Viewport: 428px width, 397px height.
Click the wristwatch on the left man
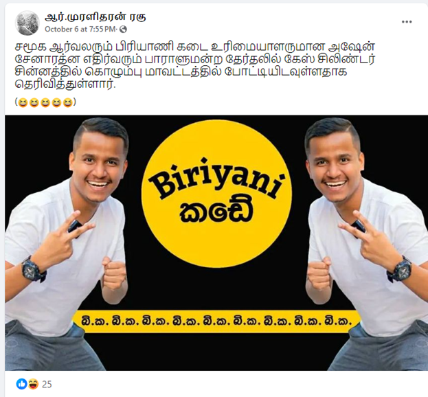click(33, 269)
